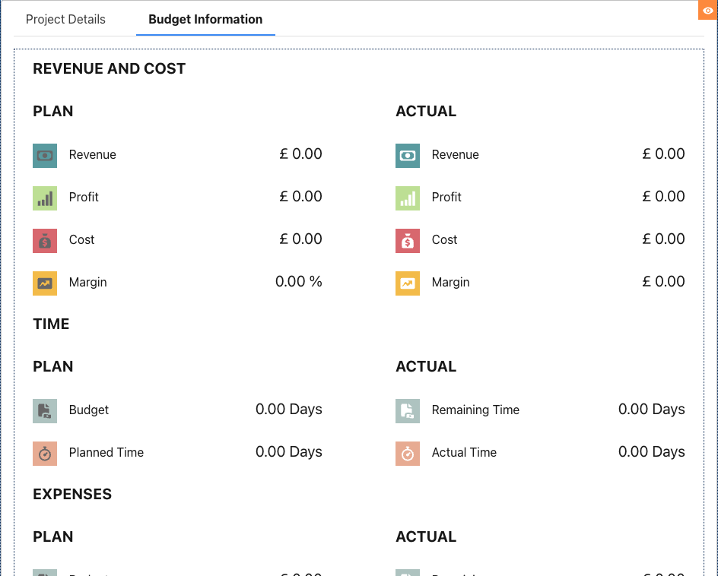Click the Margin percentage value under PLAN

(298, 281)
